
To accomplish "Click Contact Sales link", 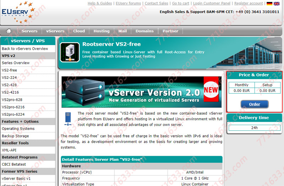I will point(157,3).
